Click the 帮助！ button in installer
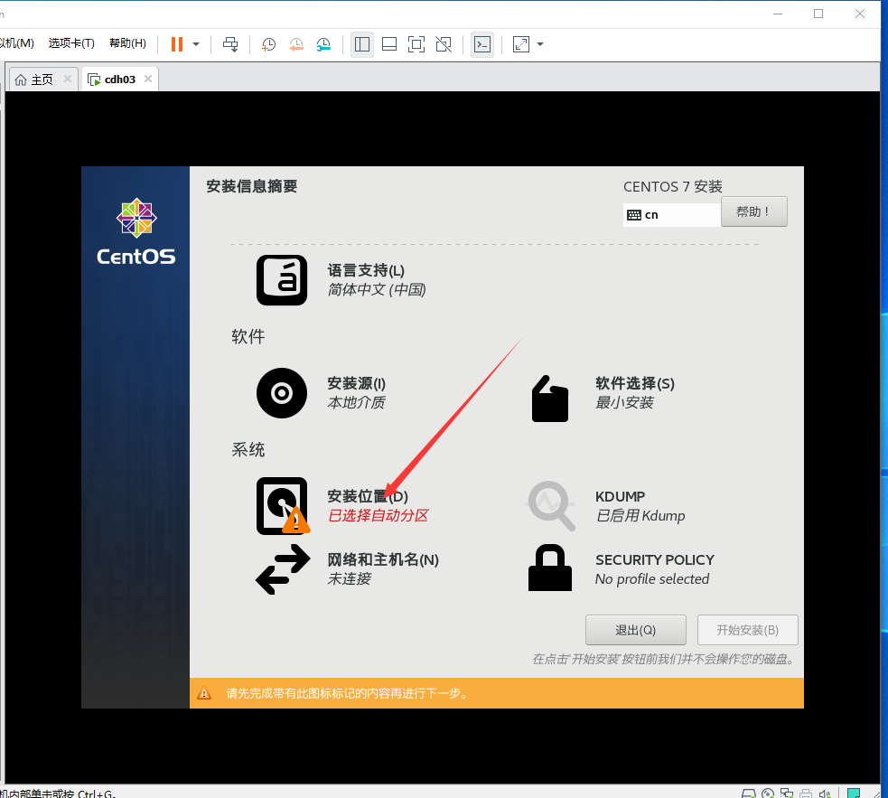This screenshot has height=798, width=888. [753, 212]
